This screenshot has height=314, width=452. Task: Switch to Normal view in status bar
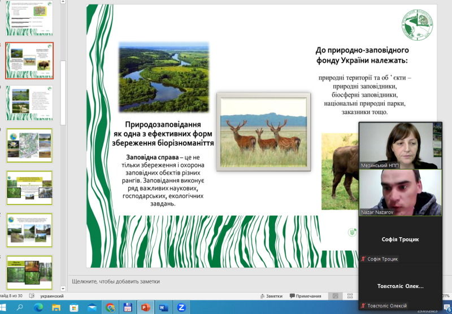click(336, 296)
